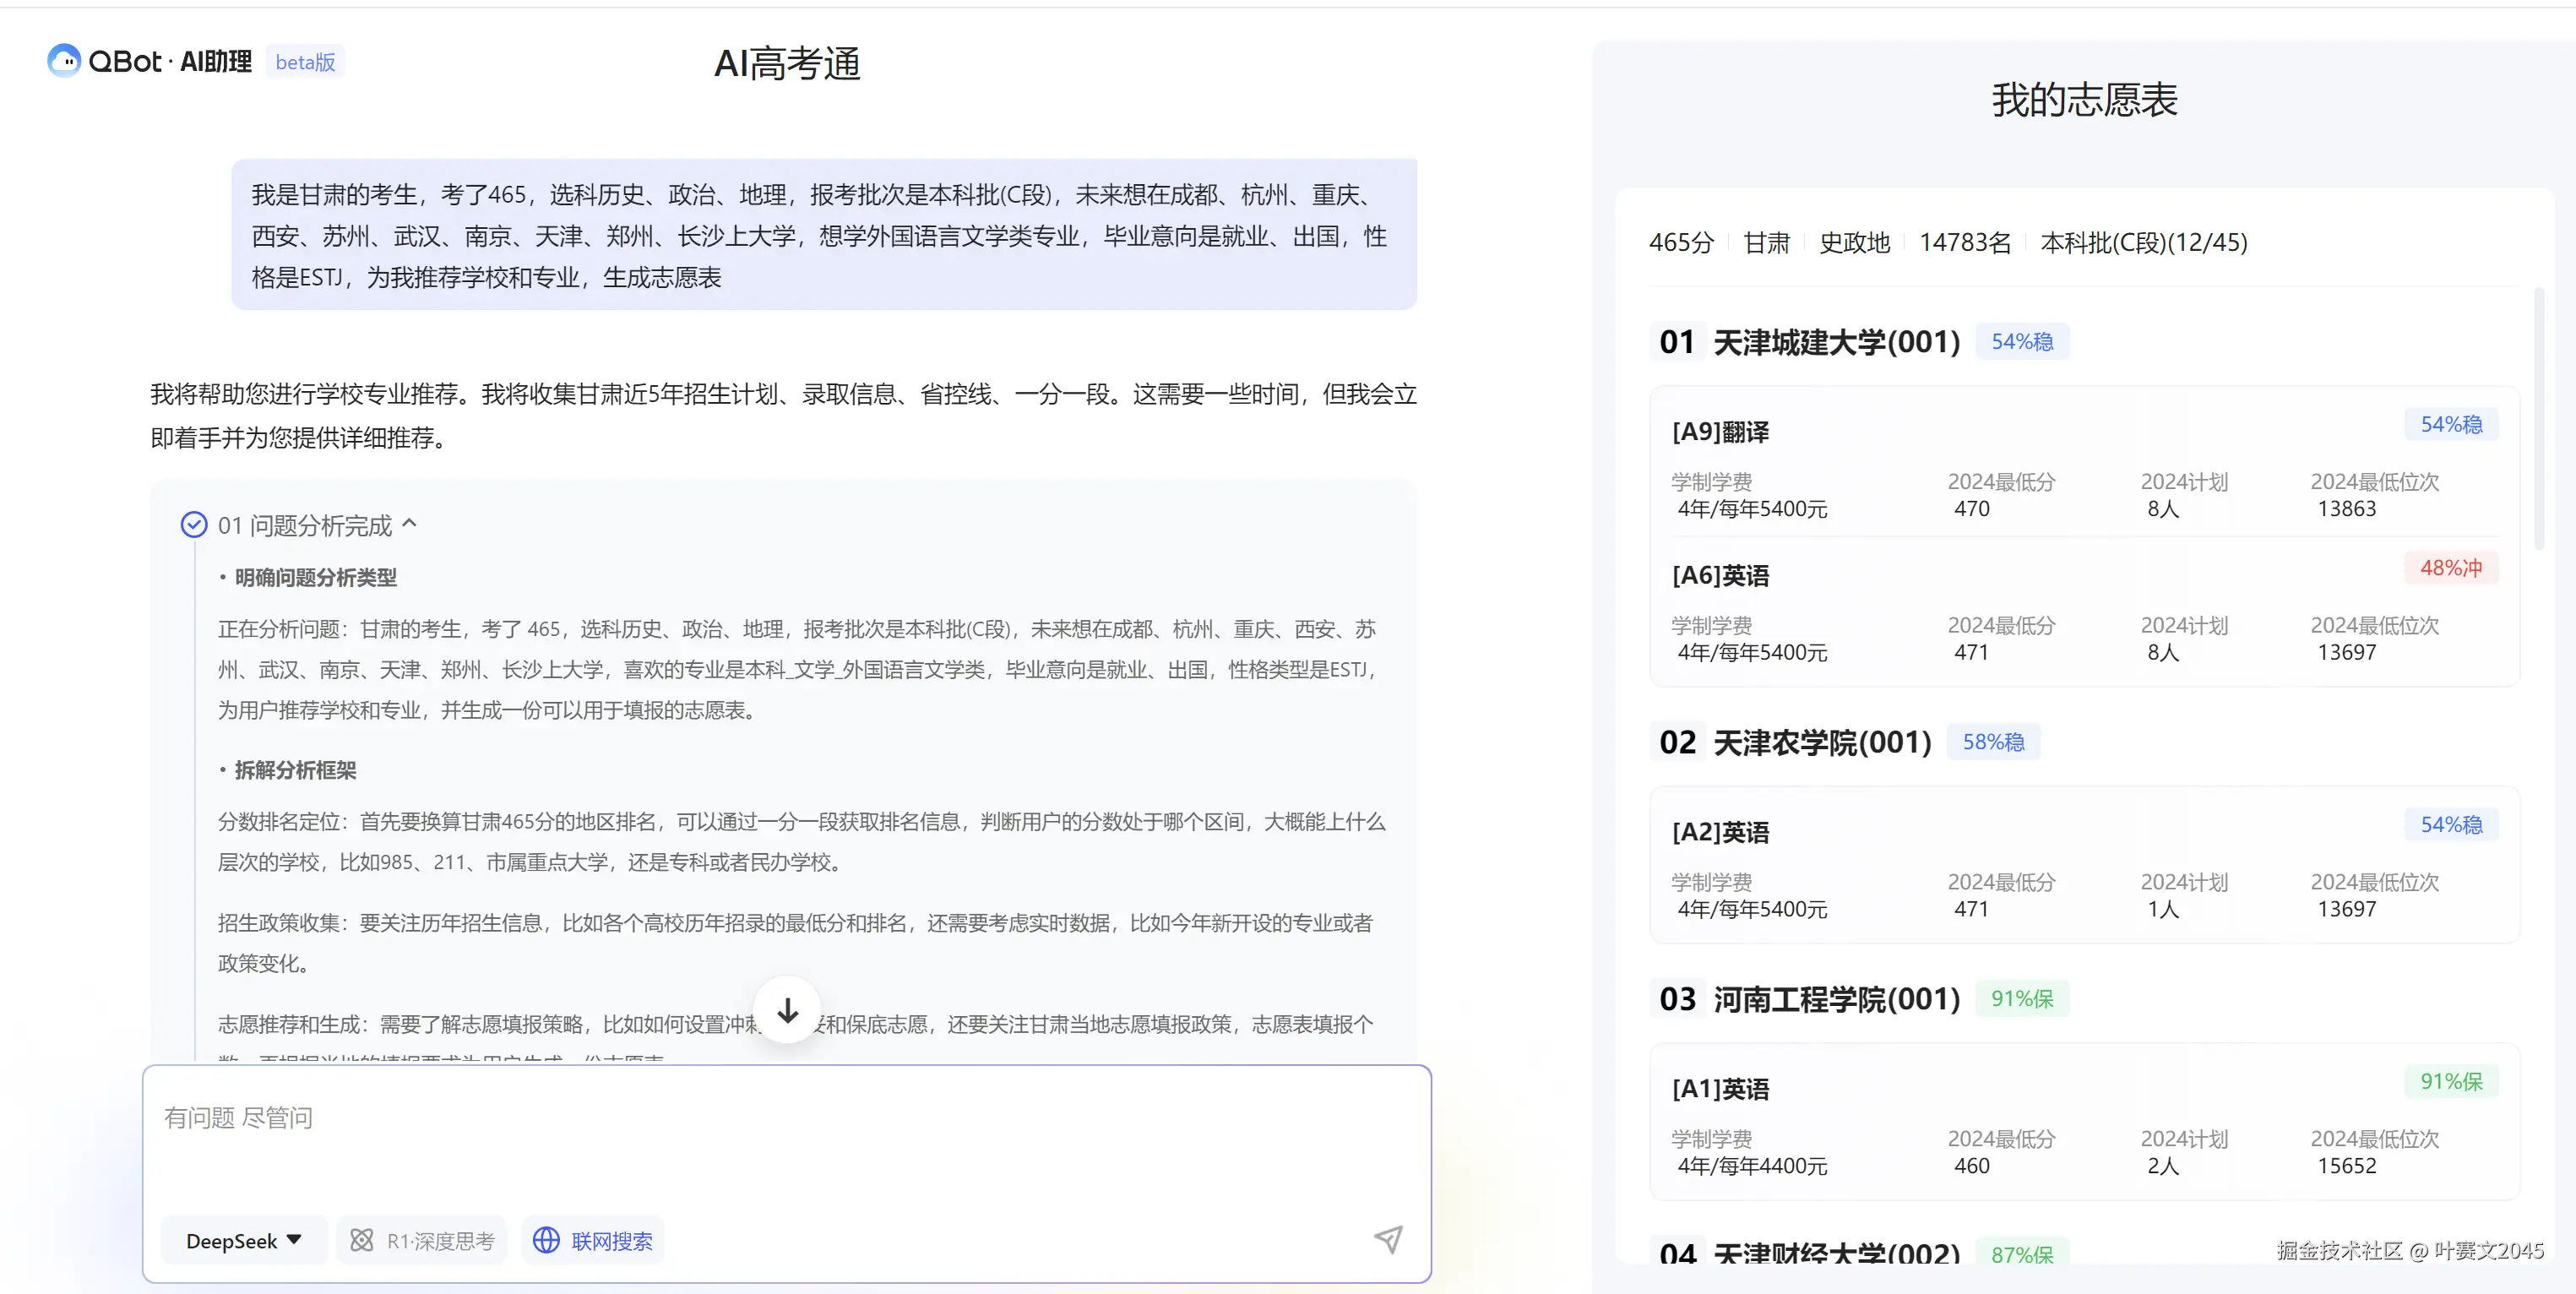Click the send message paper plane icon
The height and width of the screenshot is (1294, 2576).
(x=1388, y=1240)
